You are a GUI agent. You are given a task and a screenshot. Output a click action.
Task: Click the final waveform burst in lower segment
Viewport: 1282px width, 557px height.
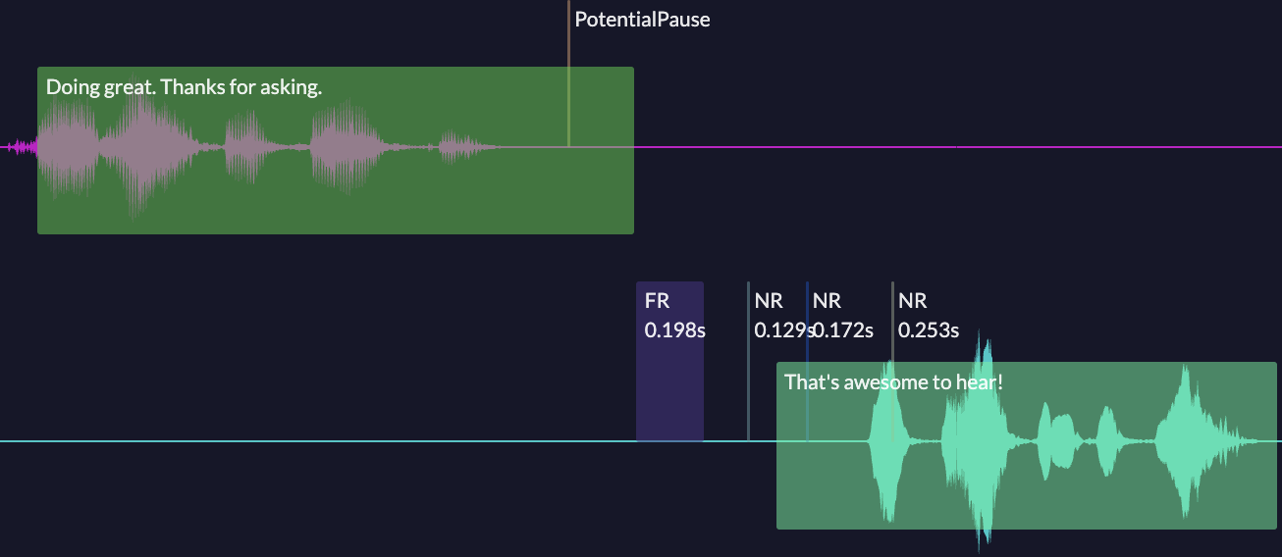click(1188, 441)
